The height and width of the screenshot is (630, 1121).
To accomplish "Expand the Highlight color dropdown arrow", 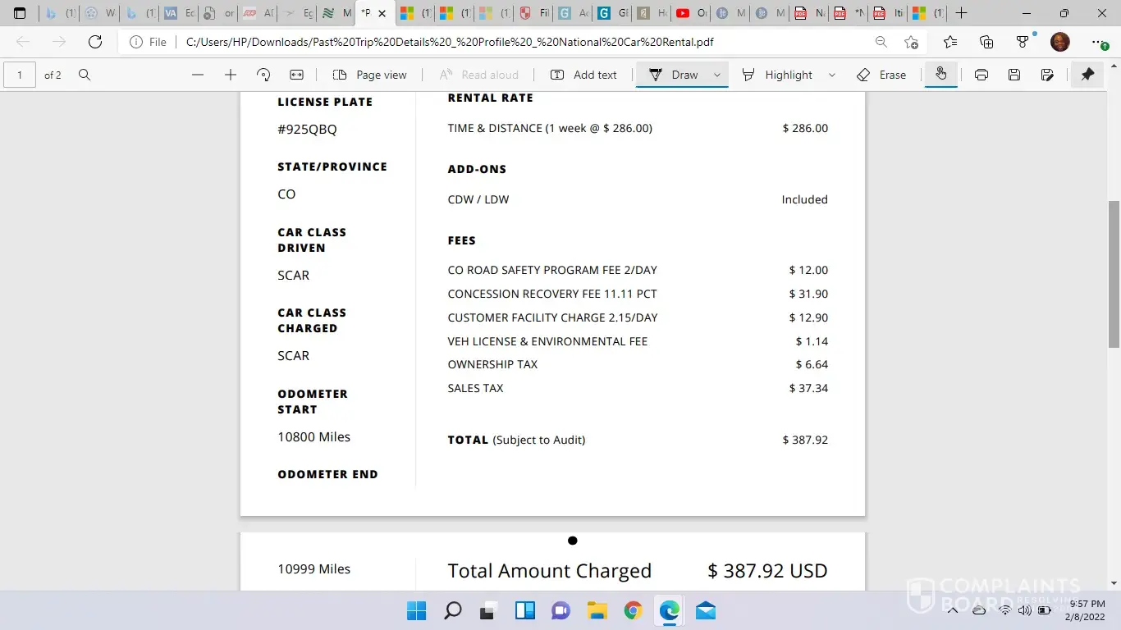I will tap(831, 75).
